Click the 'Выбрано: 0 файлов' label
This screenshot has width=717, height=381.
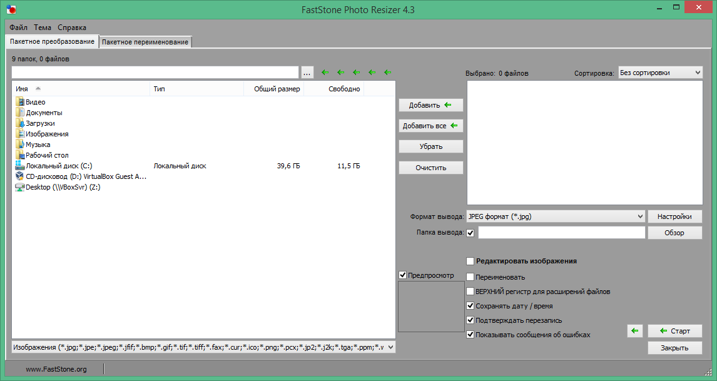(x=497, y=73)
